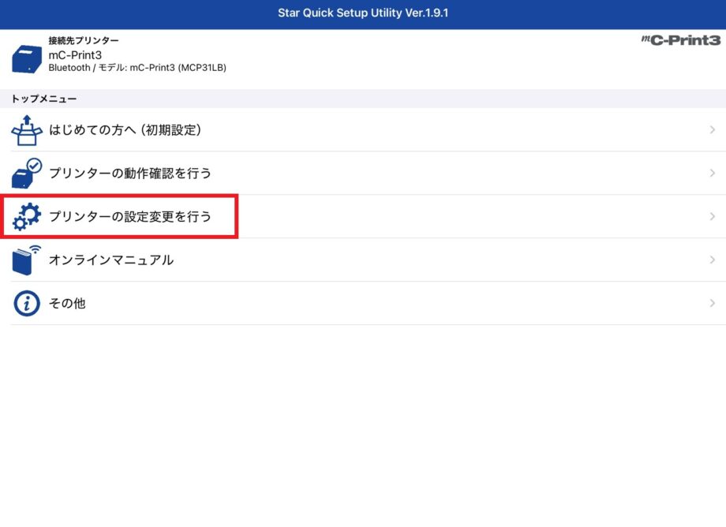Choose プリンターの設定変更を行う menu entry
Viewport: 726px width, 527px height.
click(130, 216)
